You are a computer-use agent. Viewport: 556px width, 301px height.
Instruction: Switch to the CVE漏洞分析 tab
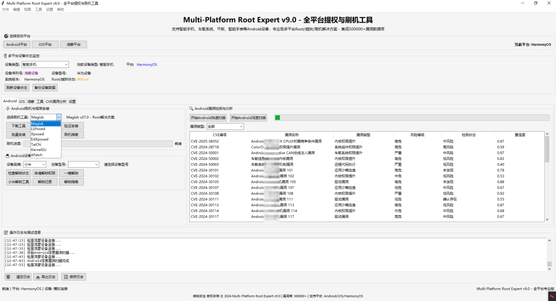pyautogui.click(x=56, y=101)
